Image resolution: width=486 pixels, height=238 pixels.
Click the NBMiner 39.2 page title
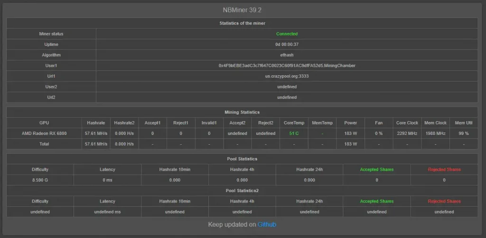click(x=242, y=10)
